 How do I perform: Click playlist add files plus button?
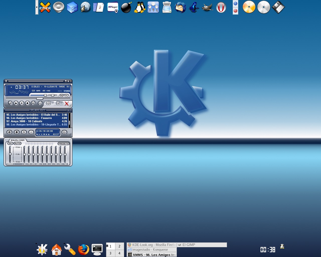9,132
